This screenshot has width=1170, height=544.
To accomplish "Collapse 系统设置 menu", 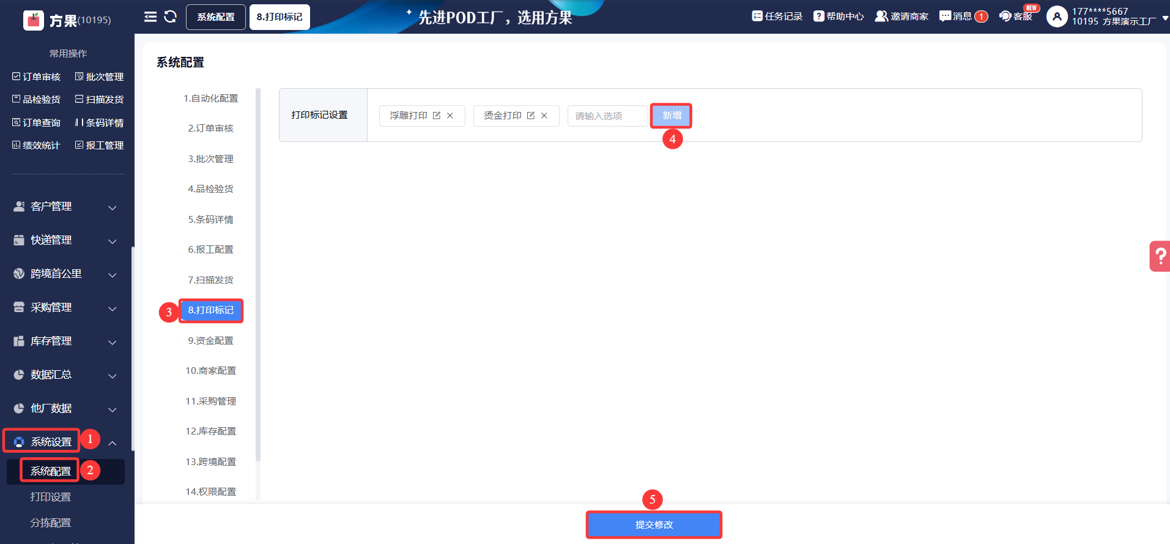I will pyautogui.click(x=65, y=442).
